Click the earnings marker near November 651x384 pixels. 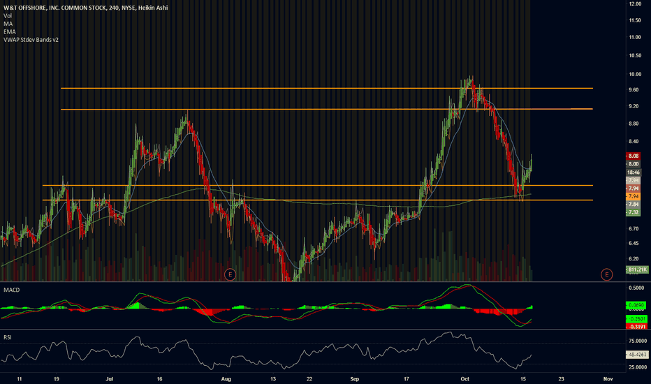pyautogui.click(x=606, y=274)
